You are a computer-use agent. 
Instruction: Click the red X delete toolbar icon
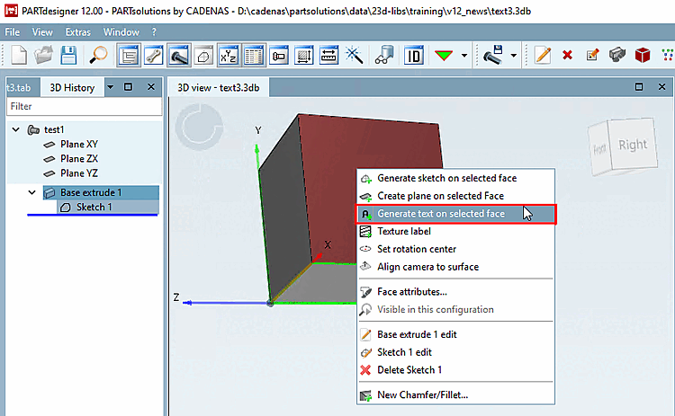(567, 55)
